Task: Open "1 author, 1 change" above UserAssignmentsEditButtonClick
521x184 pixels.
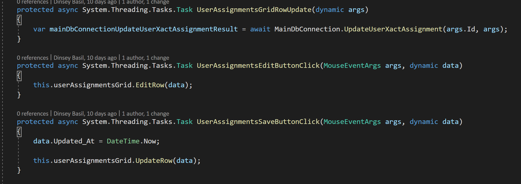Action: pyautogui.click(x=145, y=58)
